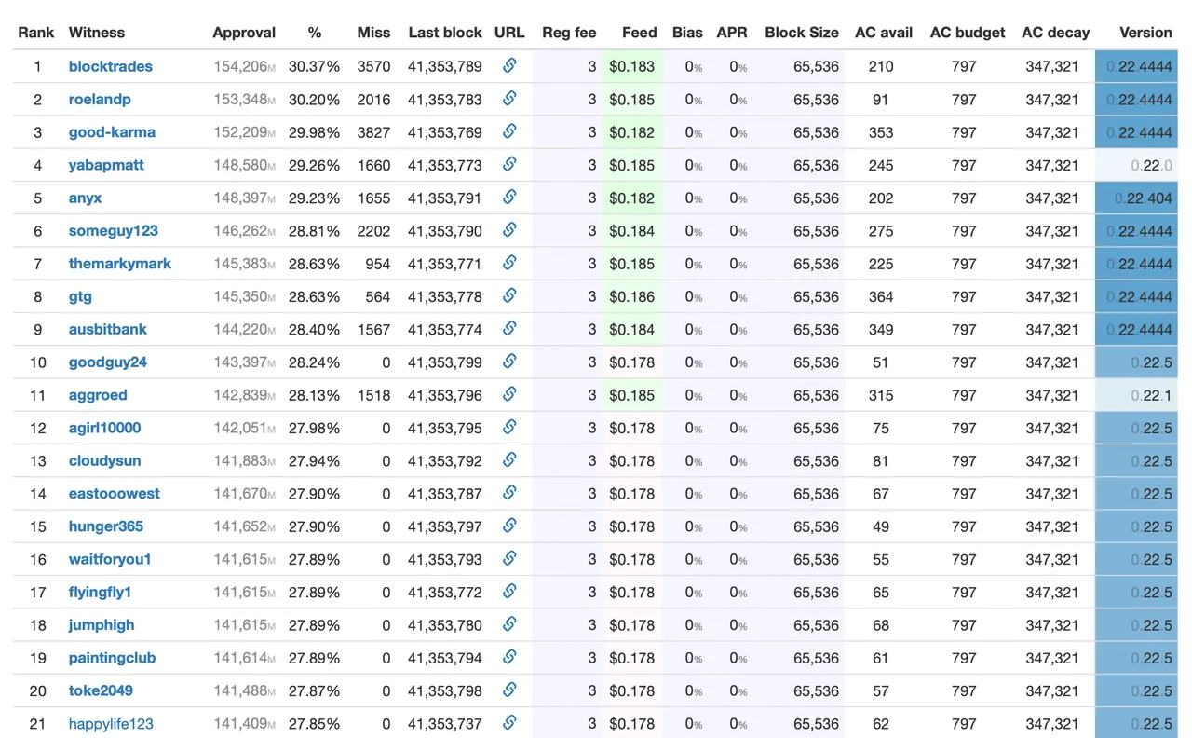Screen dimensions: 1192x738
Task: Go to the cloudysun witness link
Action: point(104,460)
